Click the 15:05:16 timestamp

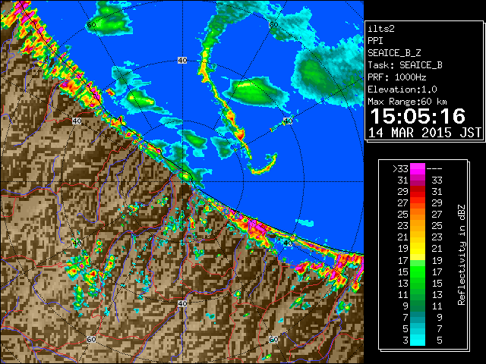(418, 116)
